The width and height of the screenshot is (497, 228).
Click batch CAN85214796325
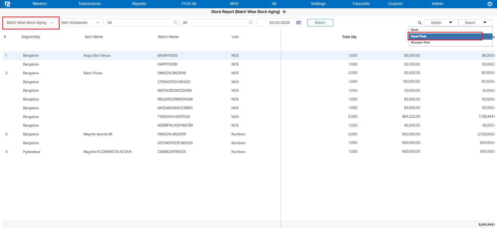click(172, 152)
